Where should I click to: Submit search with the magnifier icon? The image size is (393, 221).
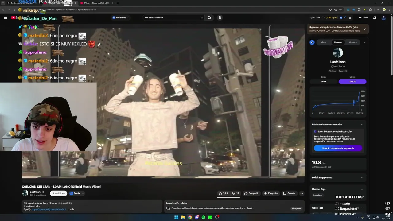[209, 17]
